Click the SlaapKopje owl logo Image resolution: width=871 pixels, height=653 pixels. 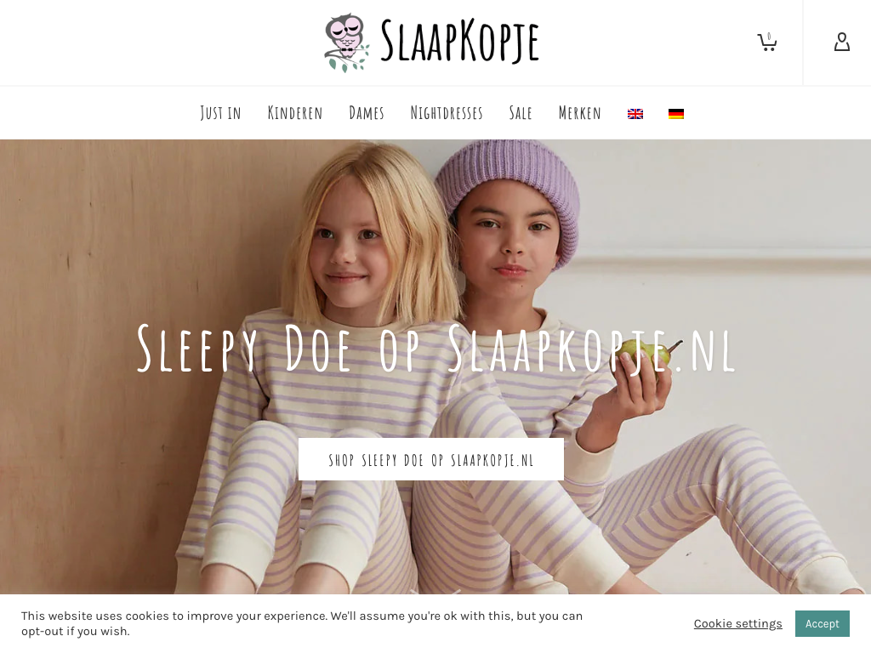(347, 43)
